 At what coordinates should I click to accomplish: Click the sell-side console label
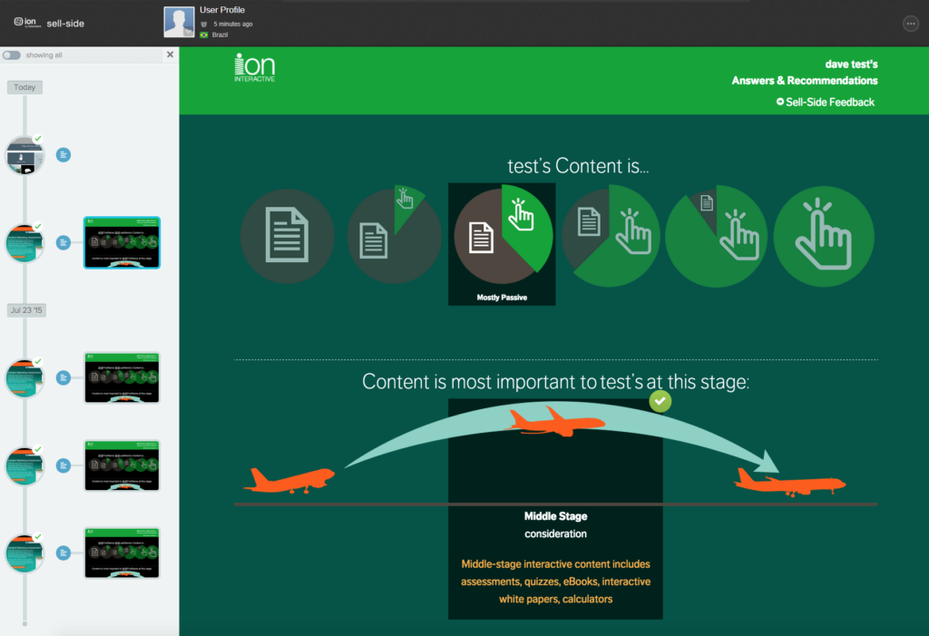65,24
